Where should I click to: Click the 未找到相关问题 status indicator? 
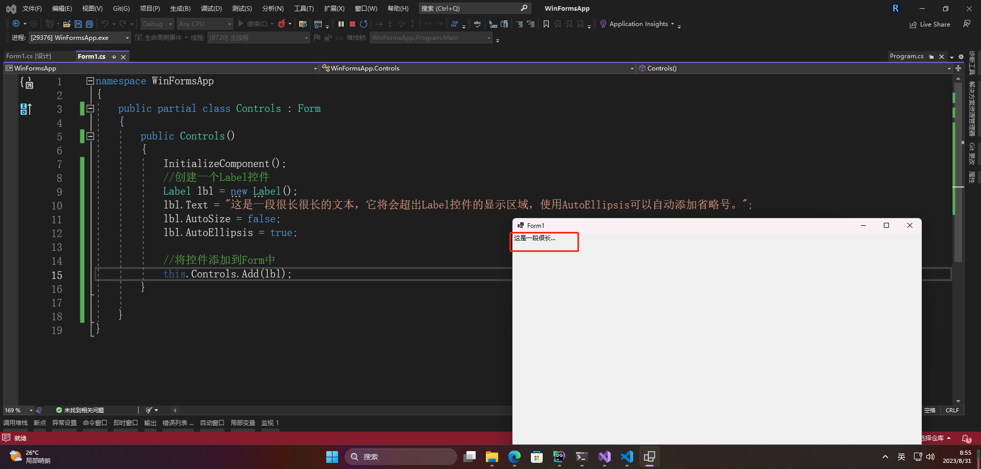point(80,410)
